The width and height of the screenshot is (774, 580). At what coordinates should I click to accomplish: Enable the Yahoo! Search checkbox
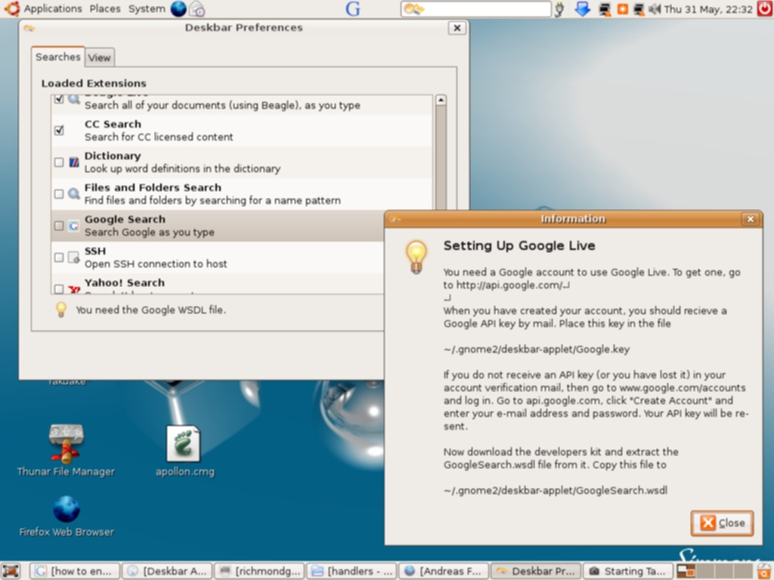click(59, 288)
